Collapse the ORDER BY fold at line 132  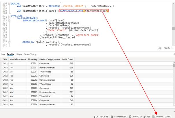pyautogui.click(x=9, y=42)
